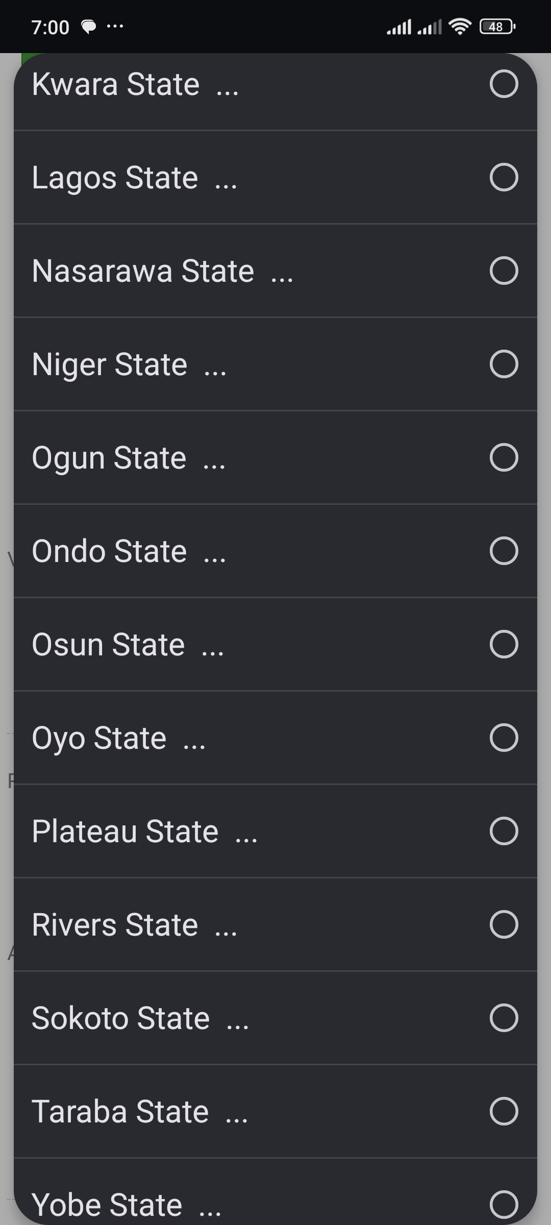
Task: Choose the Oyo State radio circle
Action: click(x=504, y=738)
